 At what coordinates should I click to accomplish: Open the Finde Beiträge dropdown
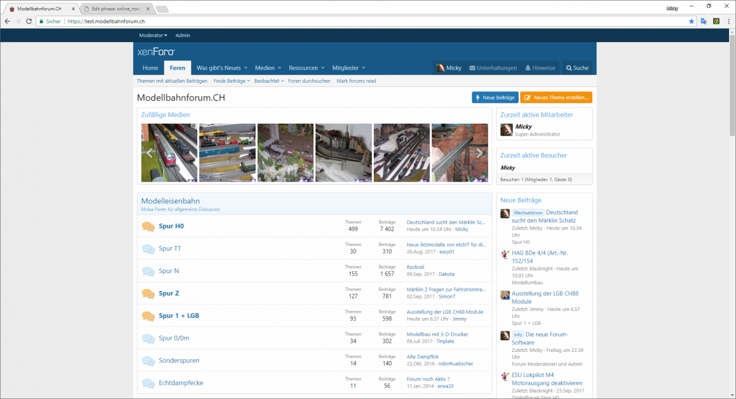pos(232,81)
